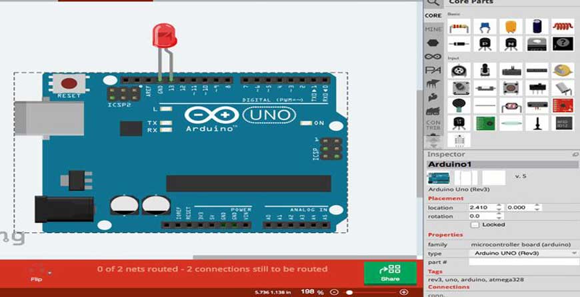Click the rotation field 0.0
Screen dimensions: 580x297
[x=483, y=216]
